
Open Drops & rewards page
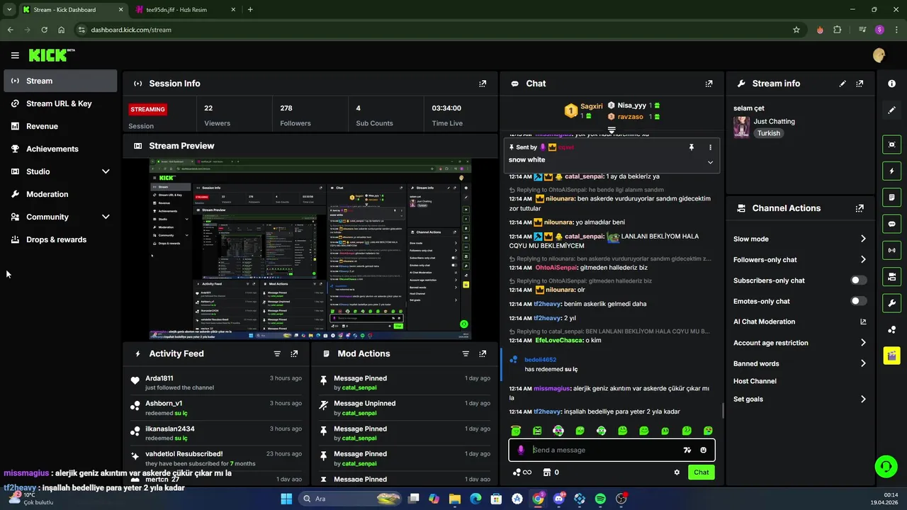(x=60, y=239)
